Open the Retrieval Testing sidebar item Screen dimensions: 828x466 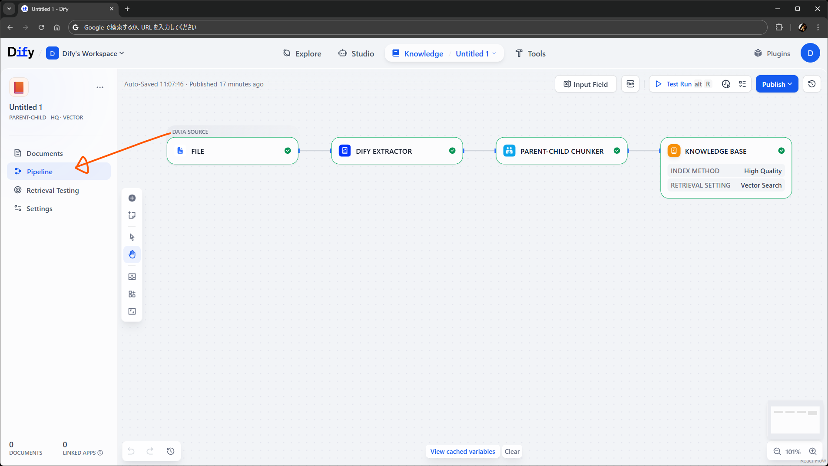pyautogui.click(x=53, y=190)
